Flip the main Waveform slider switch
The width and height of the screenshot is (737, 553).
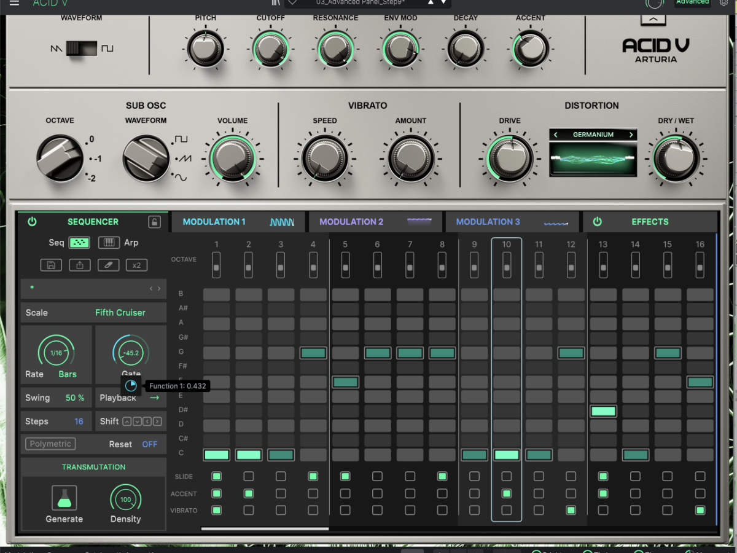click(x=82, y=48)
